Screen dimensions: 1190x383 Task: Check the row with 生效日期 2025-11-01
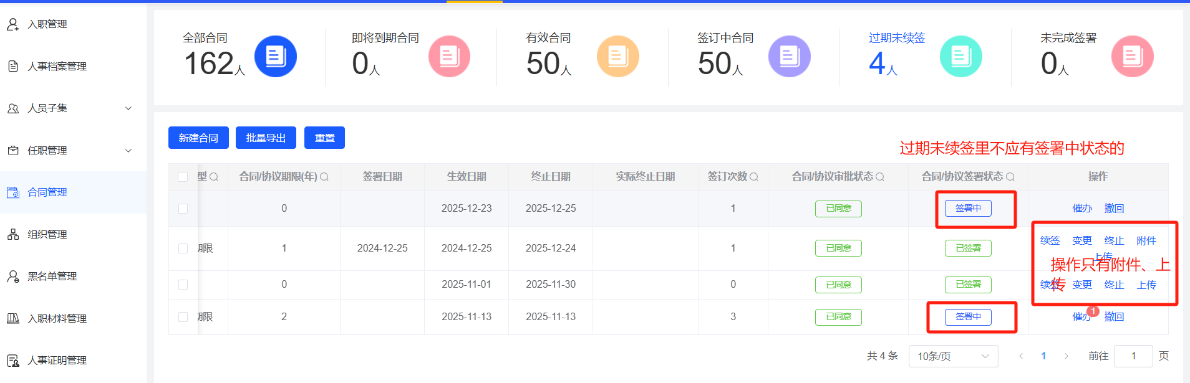(x=183, y=285)
